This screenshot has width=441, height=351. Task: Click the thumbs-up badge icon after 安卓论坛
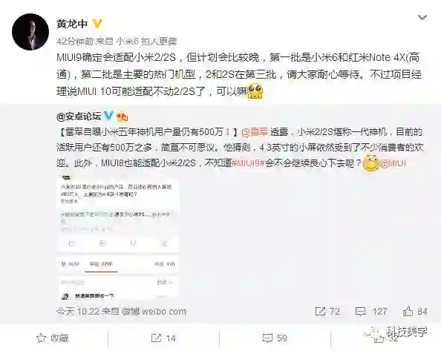tap(122, 116)
